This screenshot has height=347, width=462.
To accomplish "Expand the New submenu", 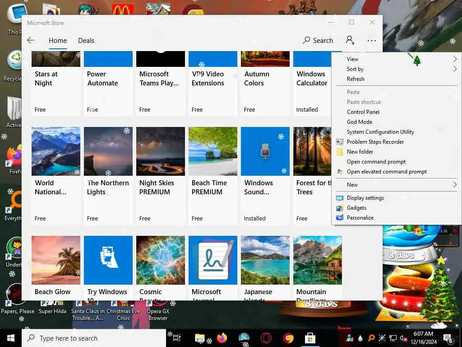I will 397,185.
